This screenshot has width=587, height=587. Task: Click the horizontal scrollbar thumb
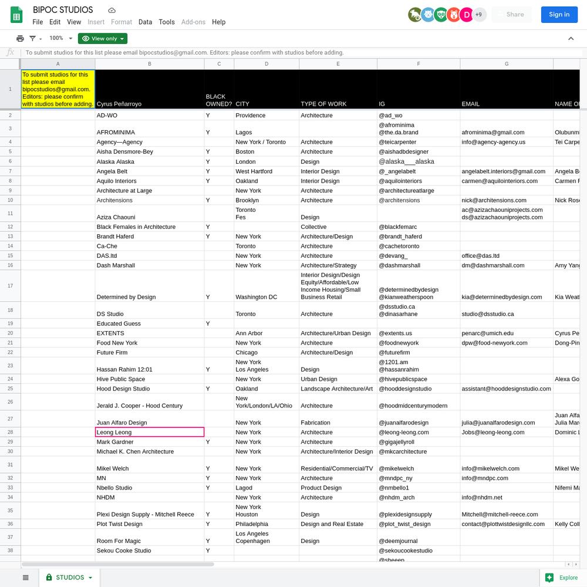click(x=117, y=564)
